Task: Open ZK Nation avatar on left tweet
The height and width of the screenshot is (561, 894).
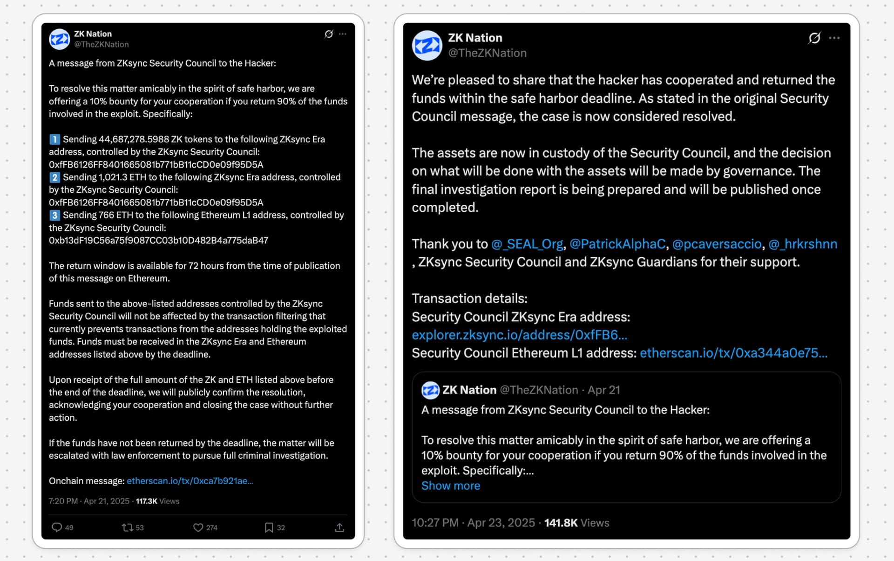Action: coord(59,39)
